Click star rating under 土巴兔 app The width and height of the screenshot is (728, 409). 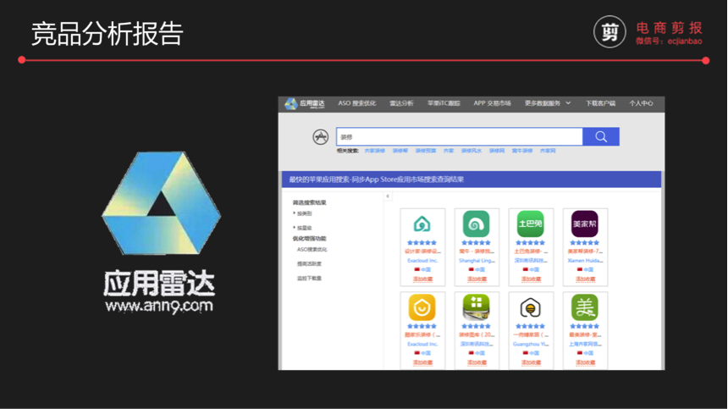(x=530, y=243)
